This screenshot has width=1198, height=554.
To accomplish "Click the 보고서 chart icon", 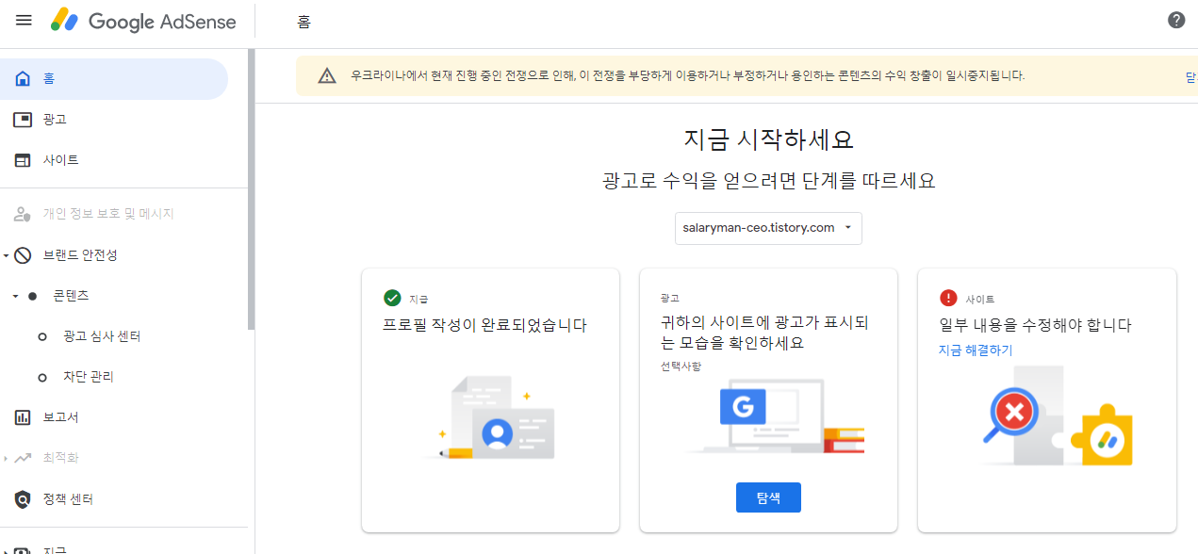I will [24, 417].
